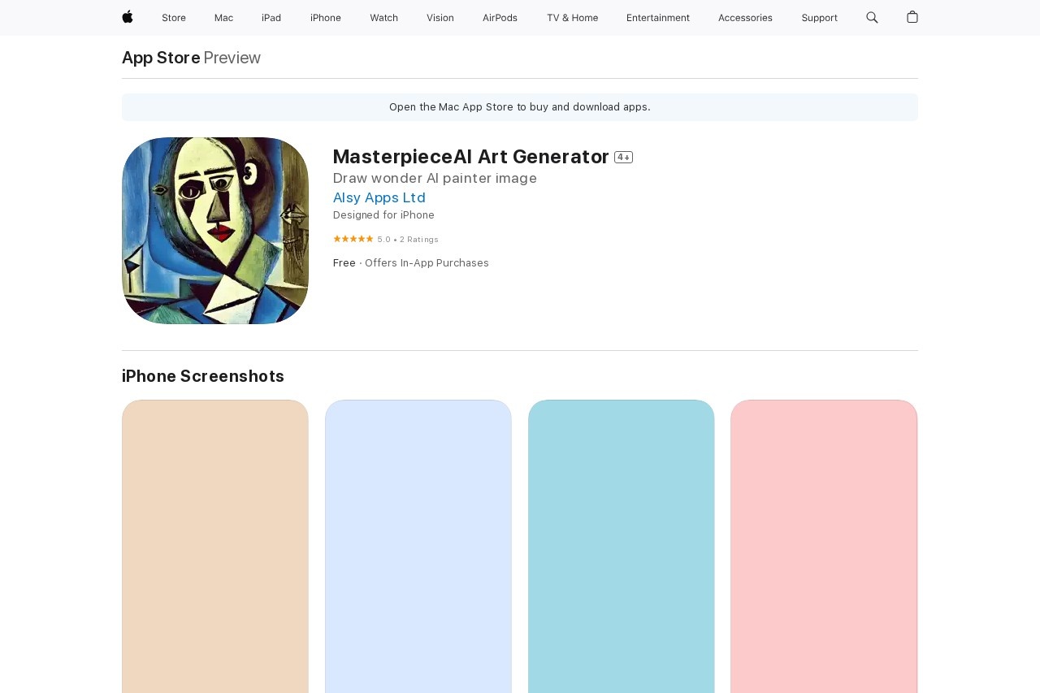Open the teal third screenshot thumbnail

pos(622,546)
